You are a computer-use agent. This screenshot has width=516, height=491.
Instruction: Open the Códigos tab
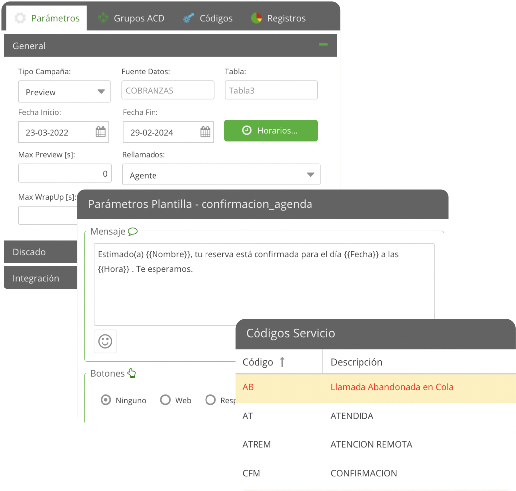click(x=207, y=18)
